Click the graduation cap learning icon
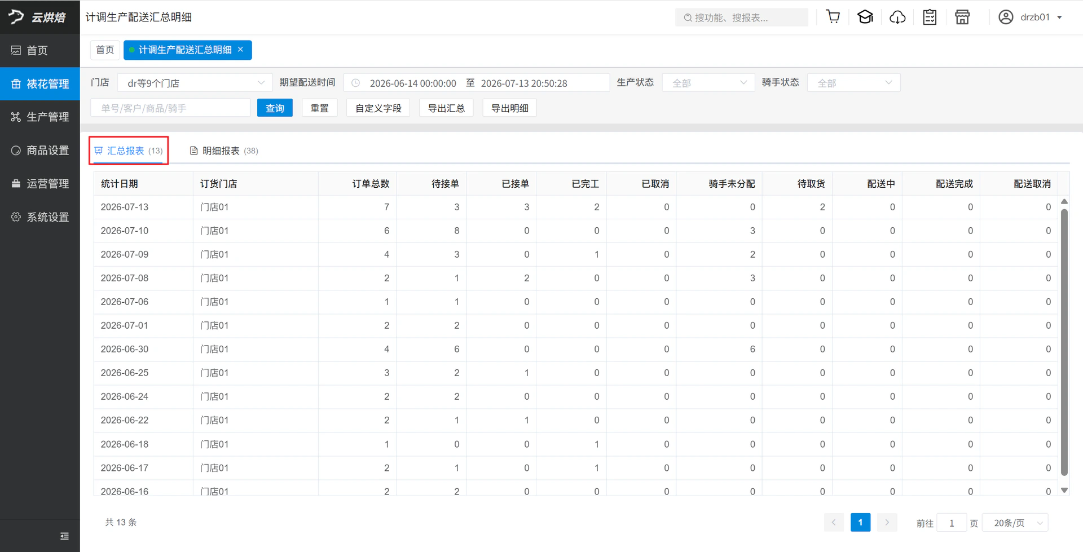The height and width of the screenshot is (552, 1083). [x=865, y=17]
